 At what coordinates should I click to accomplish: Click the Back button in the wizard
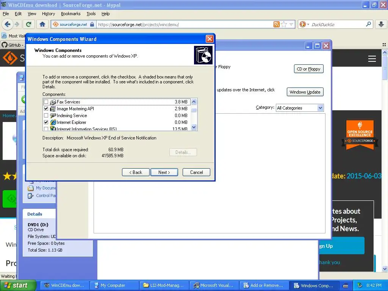pyautogui.click(x=136, y=172)
